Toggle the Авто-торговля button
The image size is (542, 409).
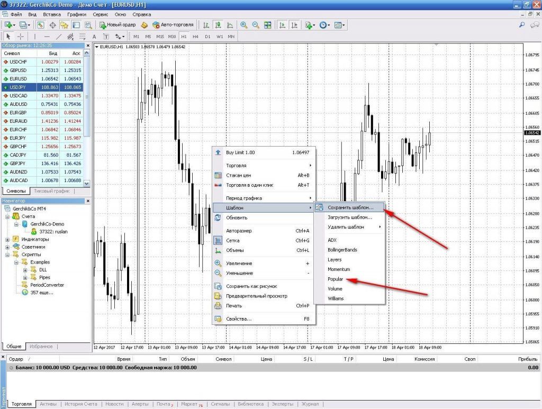(x=172, y=25)
